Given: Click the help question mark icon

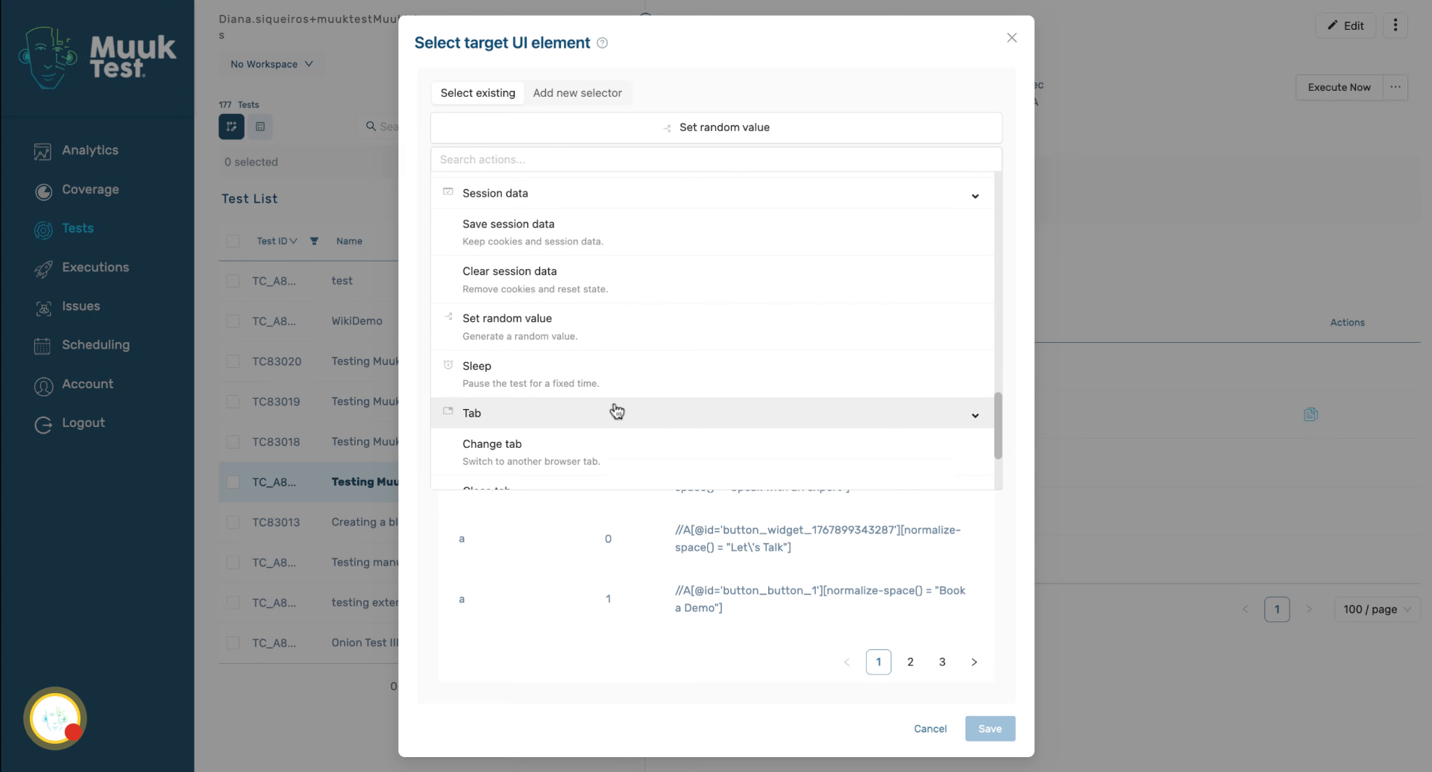Looking at the screenshot, I should click(603, 43).
